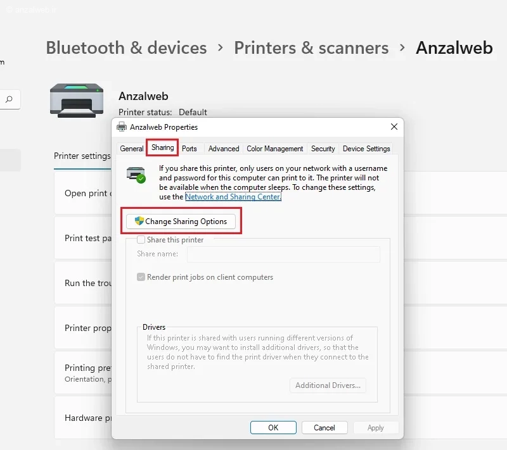Click the Additional Drivers button
507x450 pixels.
point(328,385)
